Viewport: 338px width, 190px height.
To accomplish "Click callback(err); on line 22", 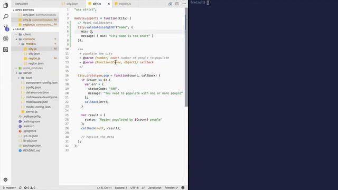I will pyautogui.click(x=97, y=102).
